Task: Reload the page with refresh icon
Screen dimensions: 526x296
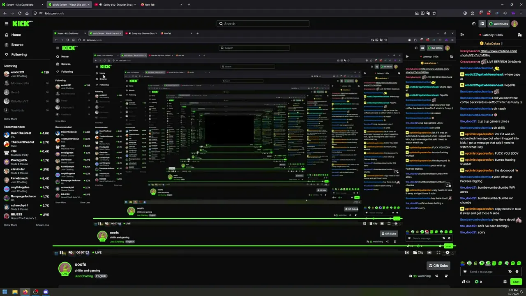Action: point(19,13)
